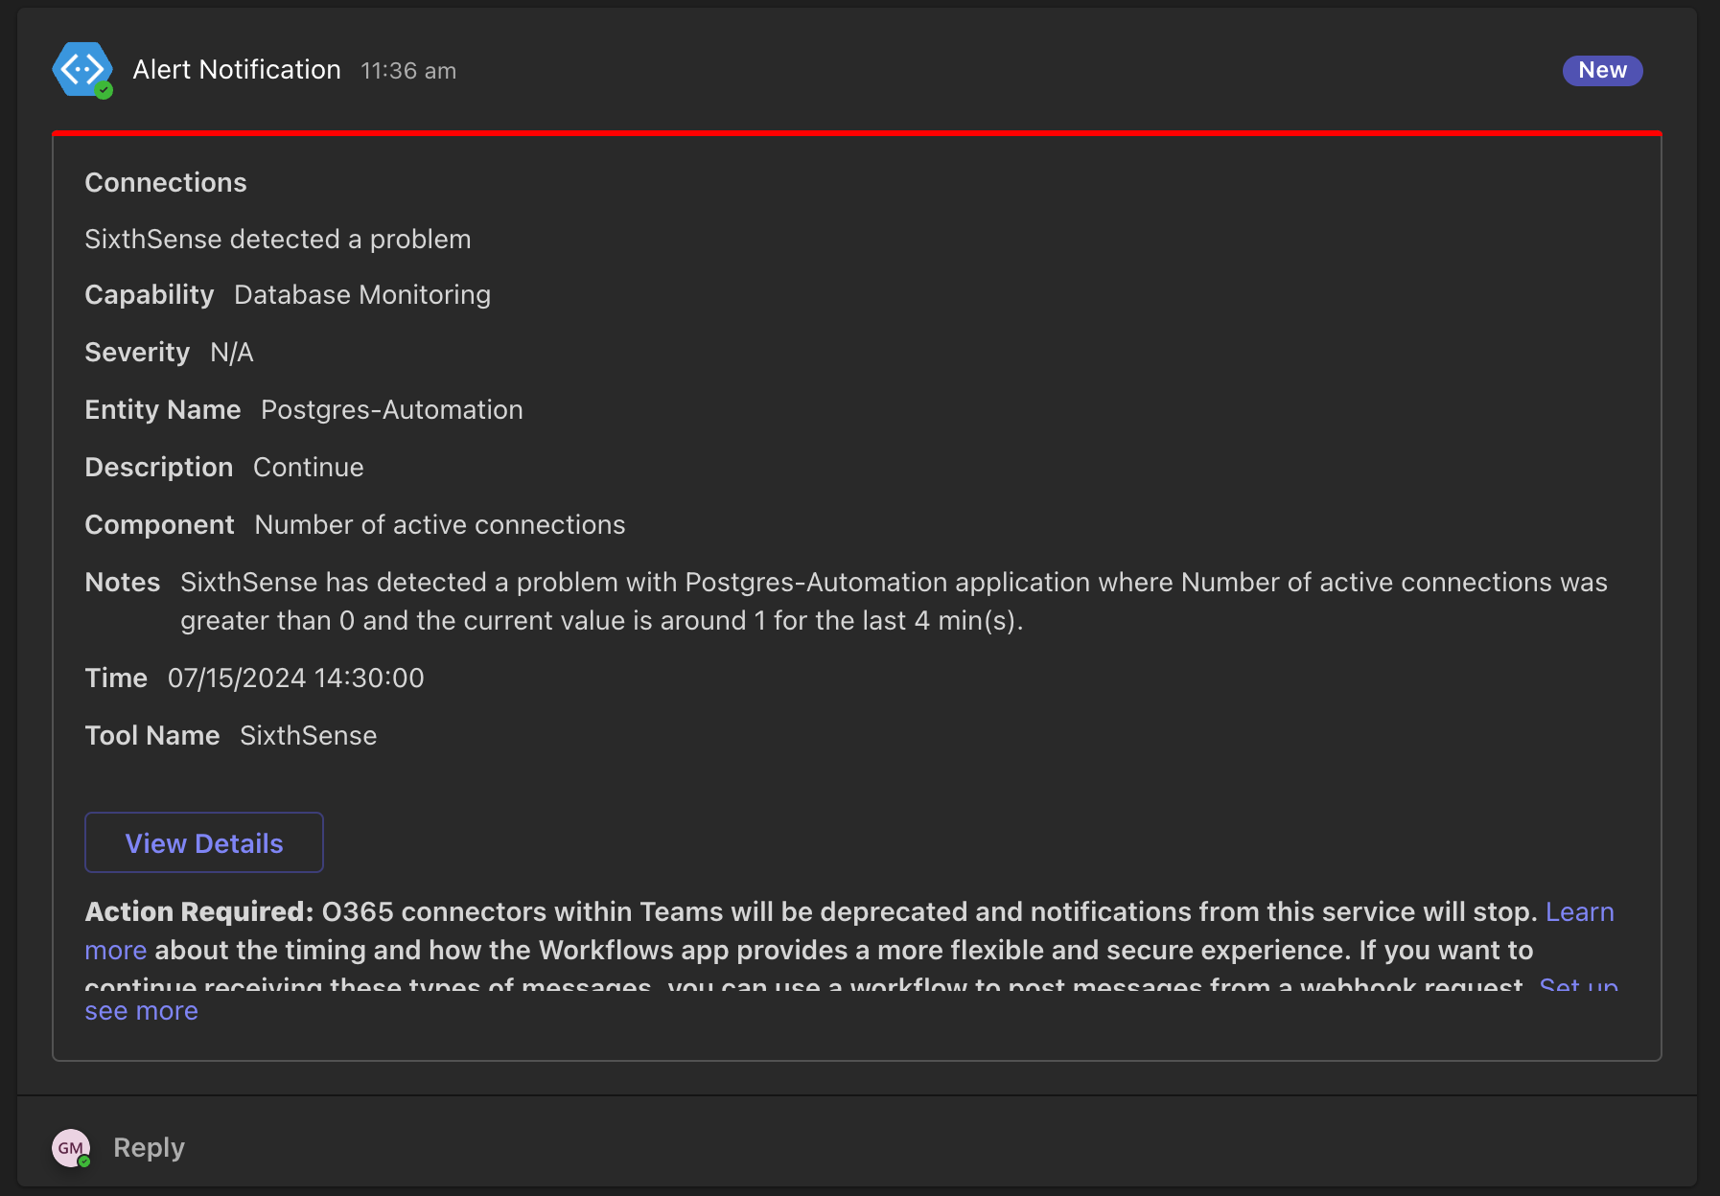
Task: Click the Tool Name field label
Action: tap(152, 736)
